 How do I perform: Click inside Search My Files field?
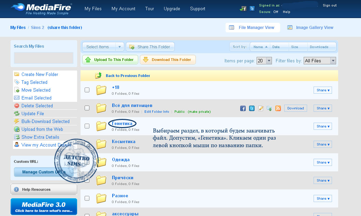coord(44,58)
